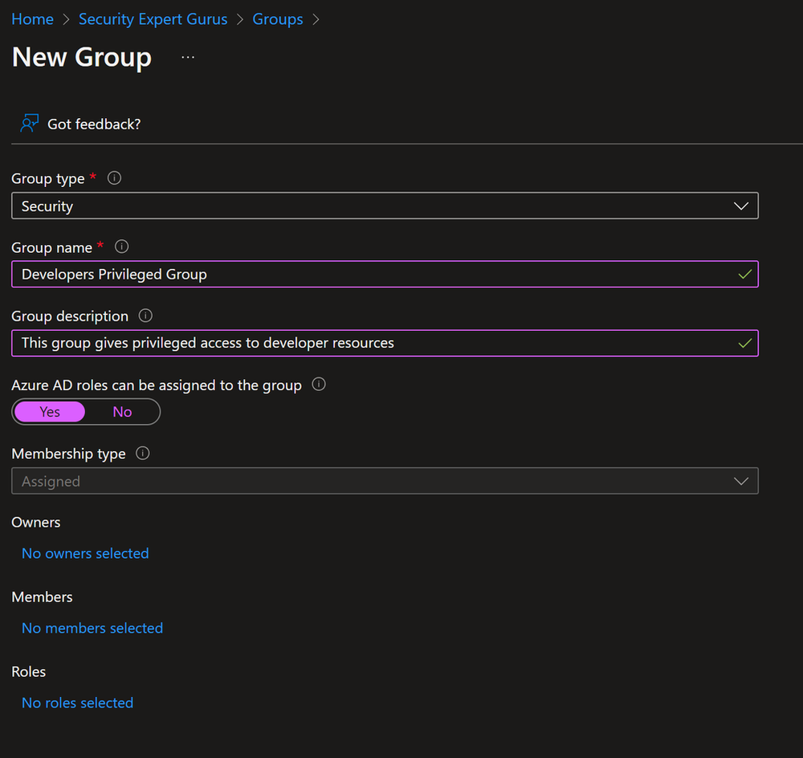This screenshot has height=758, width=803.
Task: Open the ellipsis menu next to New Group
Action: (187, 57)
